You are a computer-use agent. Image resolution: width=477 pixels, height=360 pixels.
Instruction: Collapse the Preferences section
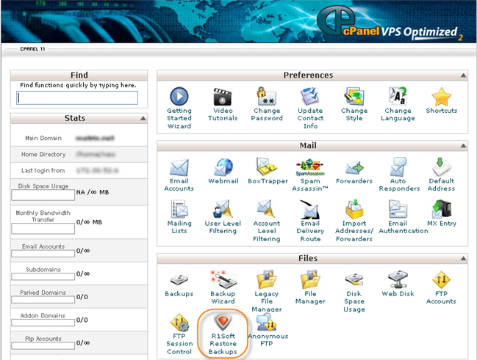pyautogui.click(x=463, y=76)
